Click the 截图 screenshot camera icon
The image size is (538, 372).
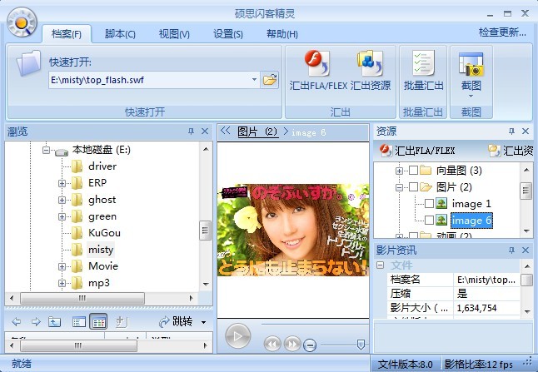pyautogui.click(x=471, y=63)
